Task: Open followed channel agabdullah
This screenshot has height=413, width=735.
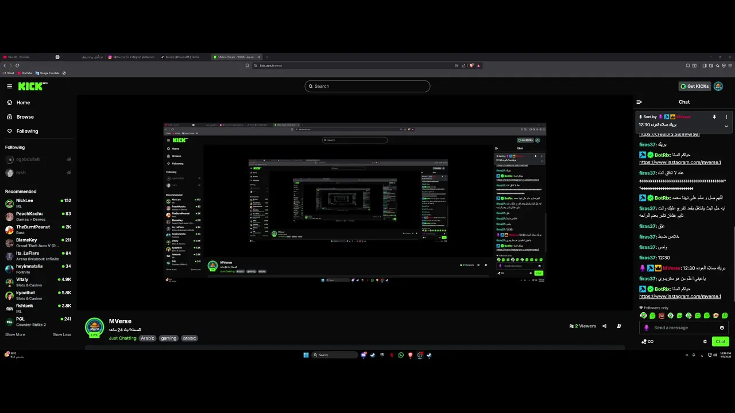Action: tap(38, 159)
